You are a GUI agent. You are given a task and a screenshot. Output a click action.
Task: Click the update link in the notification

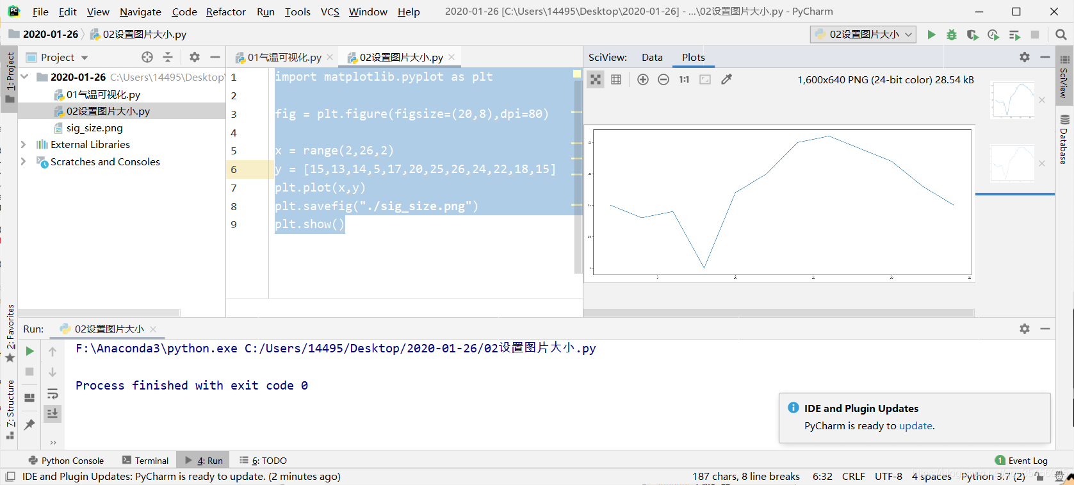(x=915, y=426)
